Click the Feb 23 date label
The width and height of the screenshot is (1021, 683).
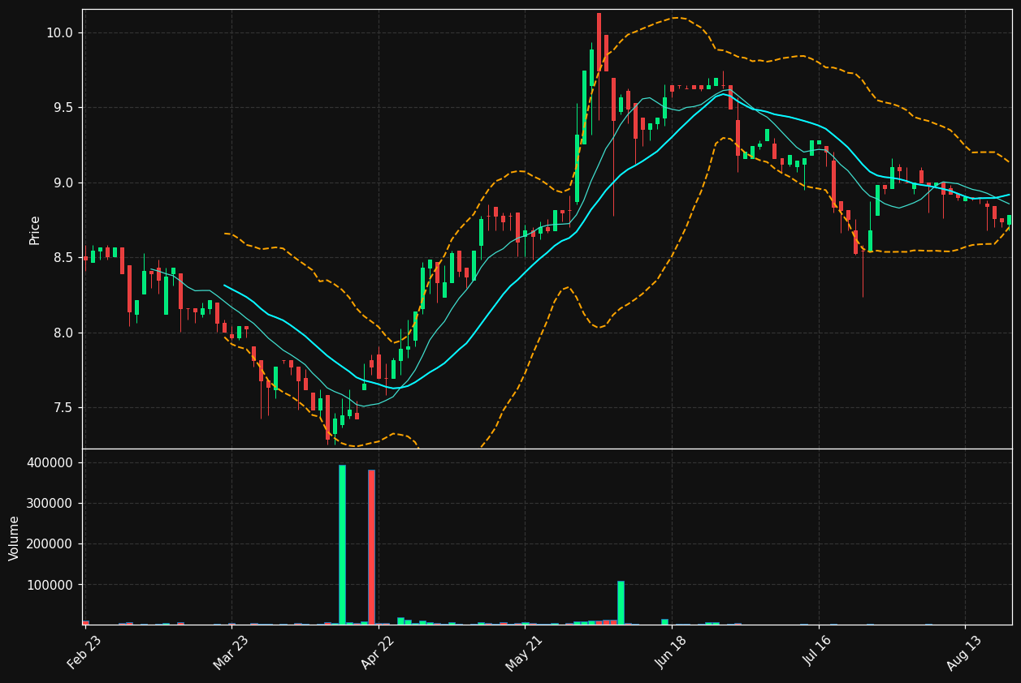tap(84, 652)
